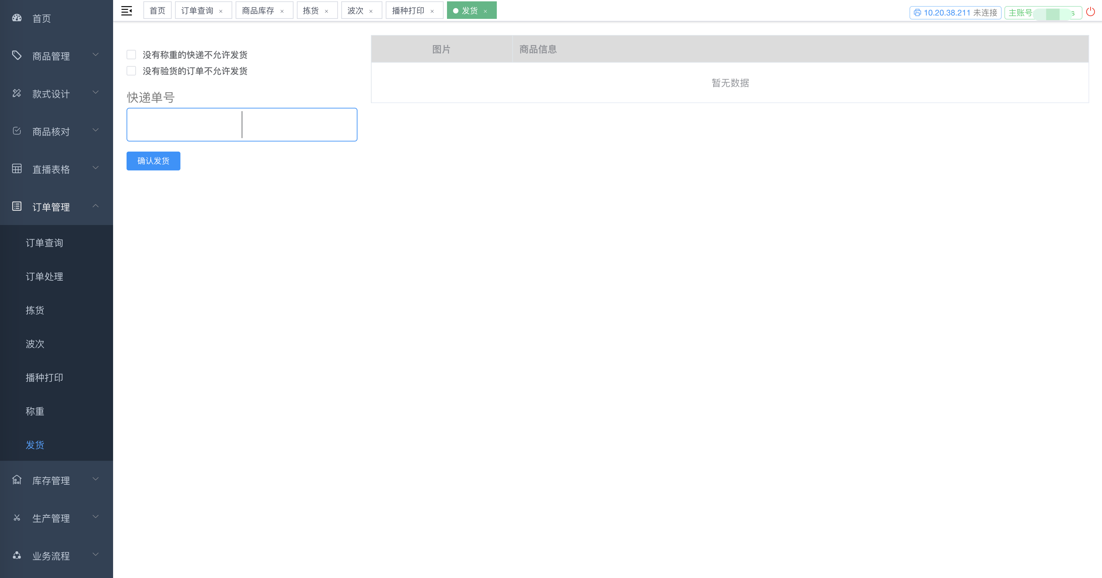Click the printer icon beside 10.20.38.211
This screenshot has height=578, width=1102.
[x=917, y=13]
